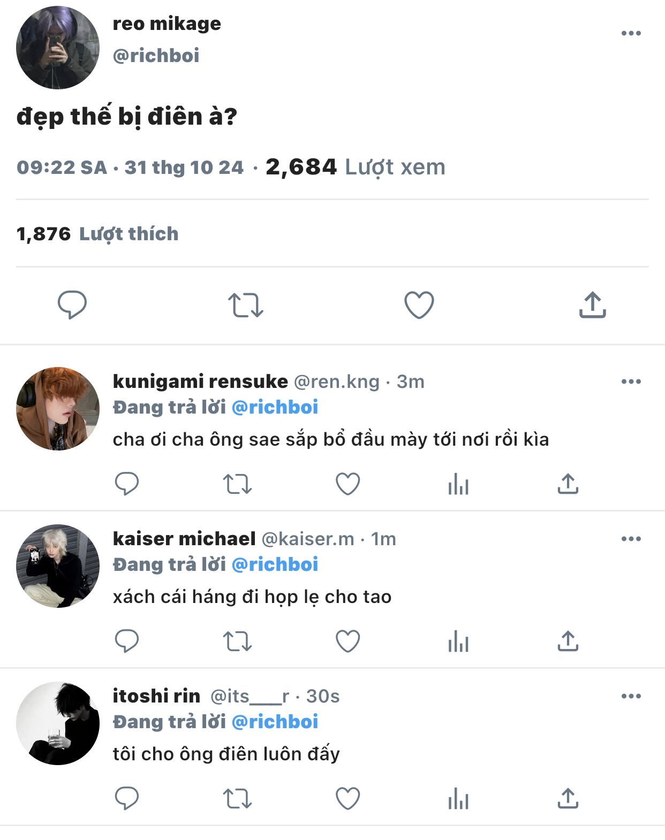
Task: Open more options on kaiser michael's reply
Action: (631, 539)
